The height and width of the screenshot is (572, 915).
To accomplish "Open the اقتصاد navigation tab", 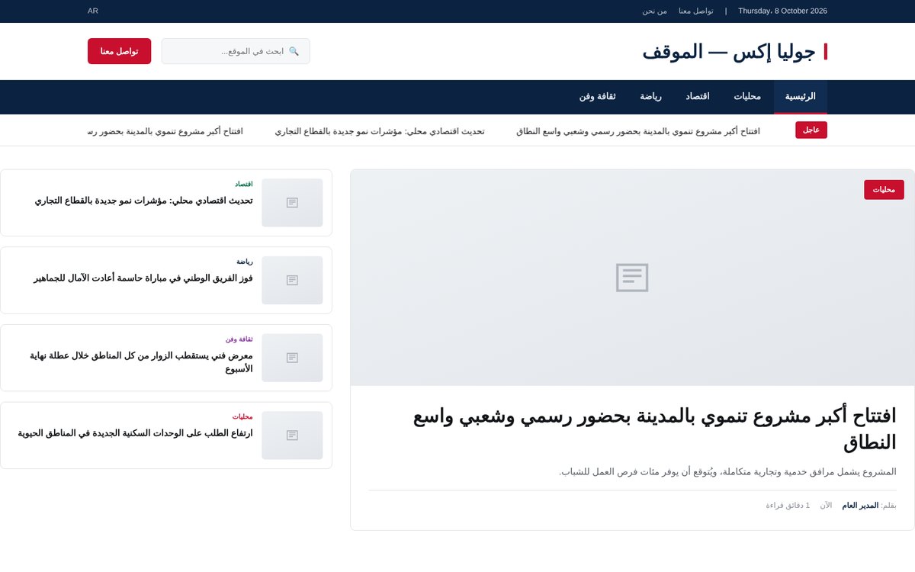I will (x=697, y=97).
